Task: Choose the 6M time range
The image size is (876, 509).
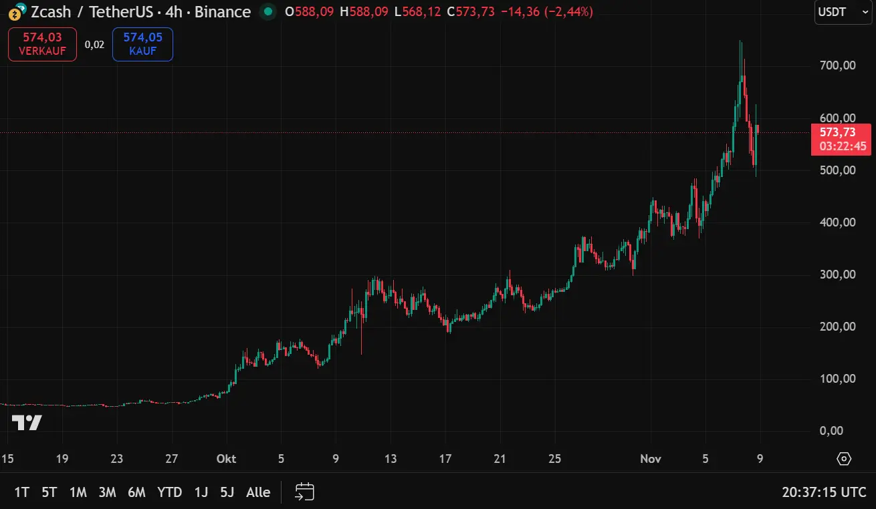Action: coord(136,492)
